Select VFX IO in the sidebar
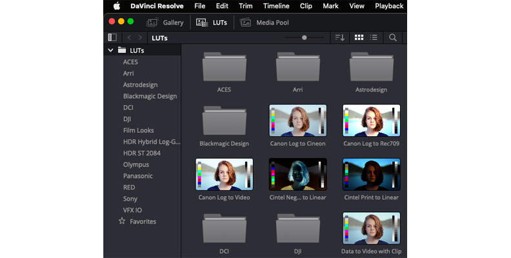Screen dimensions: 511x258 [x=132, y=210]
